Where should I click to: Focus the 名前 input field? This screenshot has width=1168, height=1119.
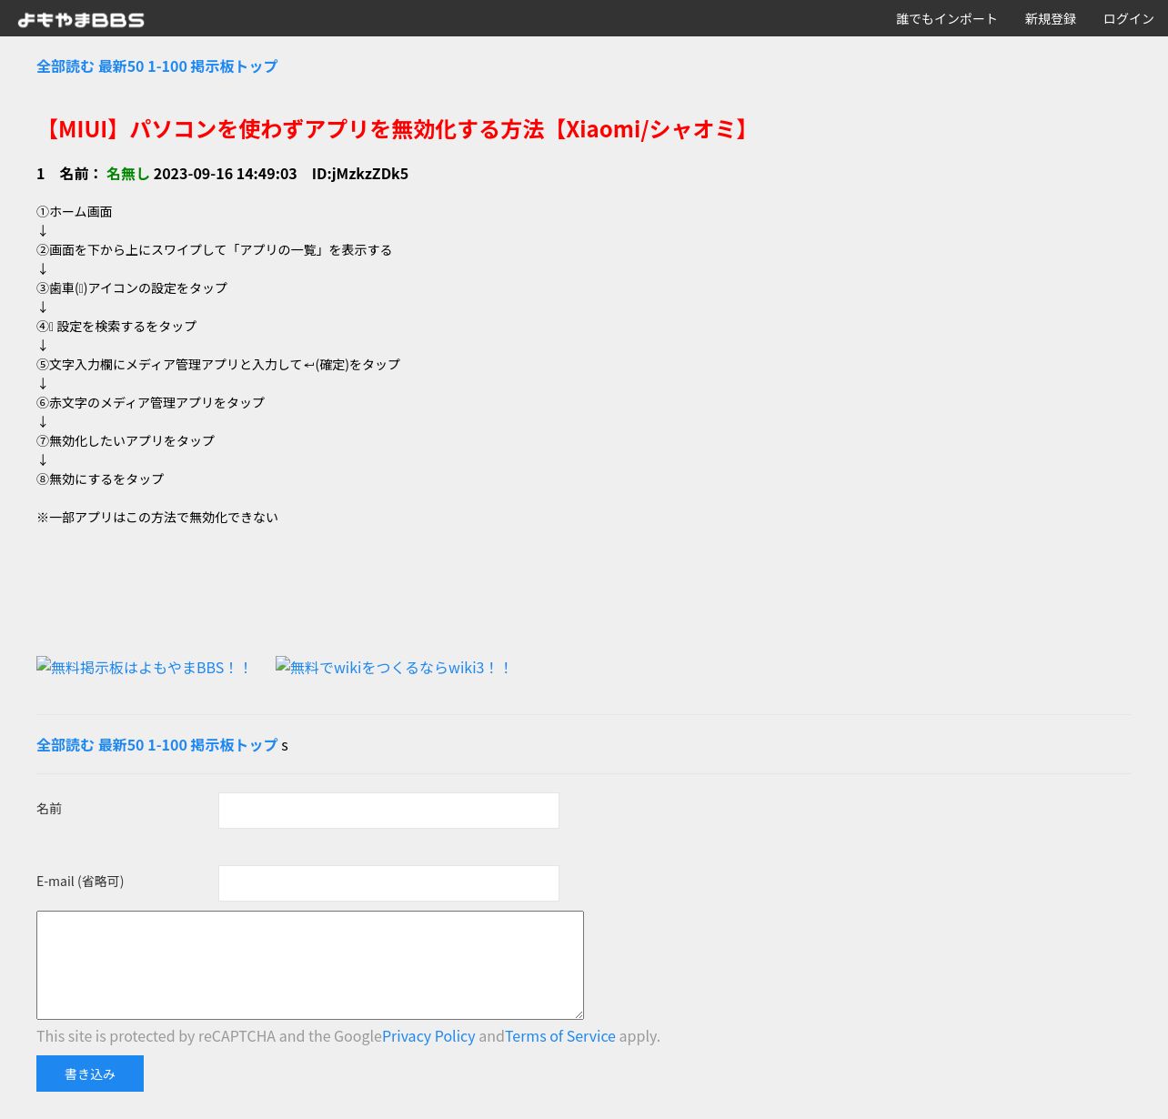[388, 811]
